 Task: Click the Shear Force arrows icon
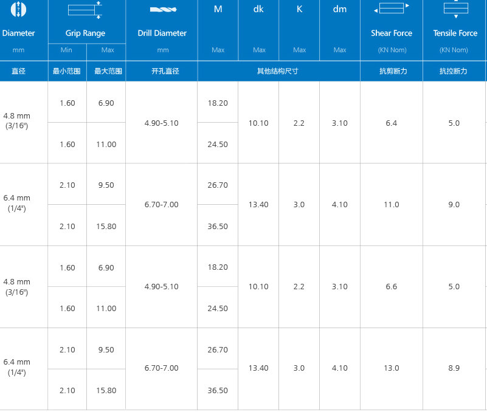(x=392, y=9)
